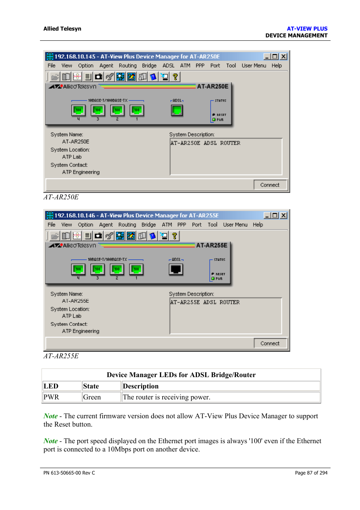Click the green ADSL port on AT-AR250E
The width and height of the screenshot is (360, 510).
coord(177,110)
